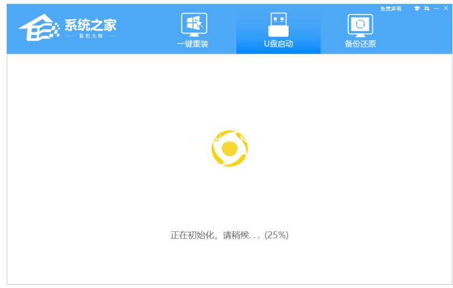Open the two-person customer service icon
This screenshot has width=453, height=288.
[x=427, y=8]
